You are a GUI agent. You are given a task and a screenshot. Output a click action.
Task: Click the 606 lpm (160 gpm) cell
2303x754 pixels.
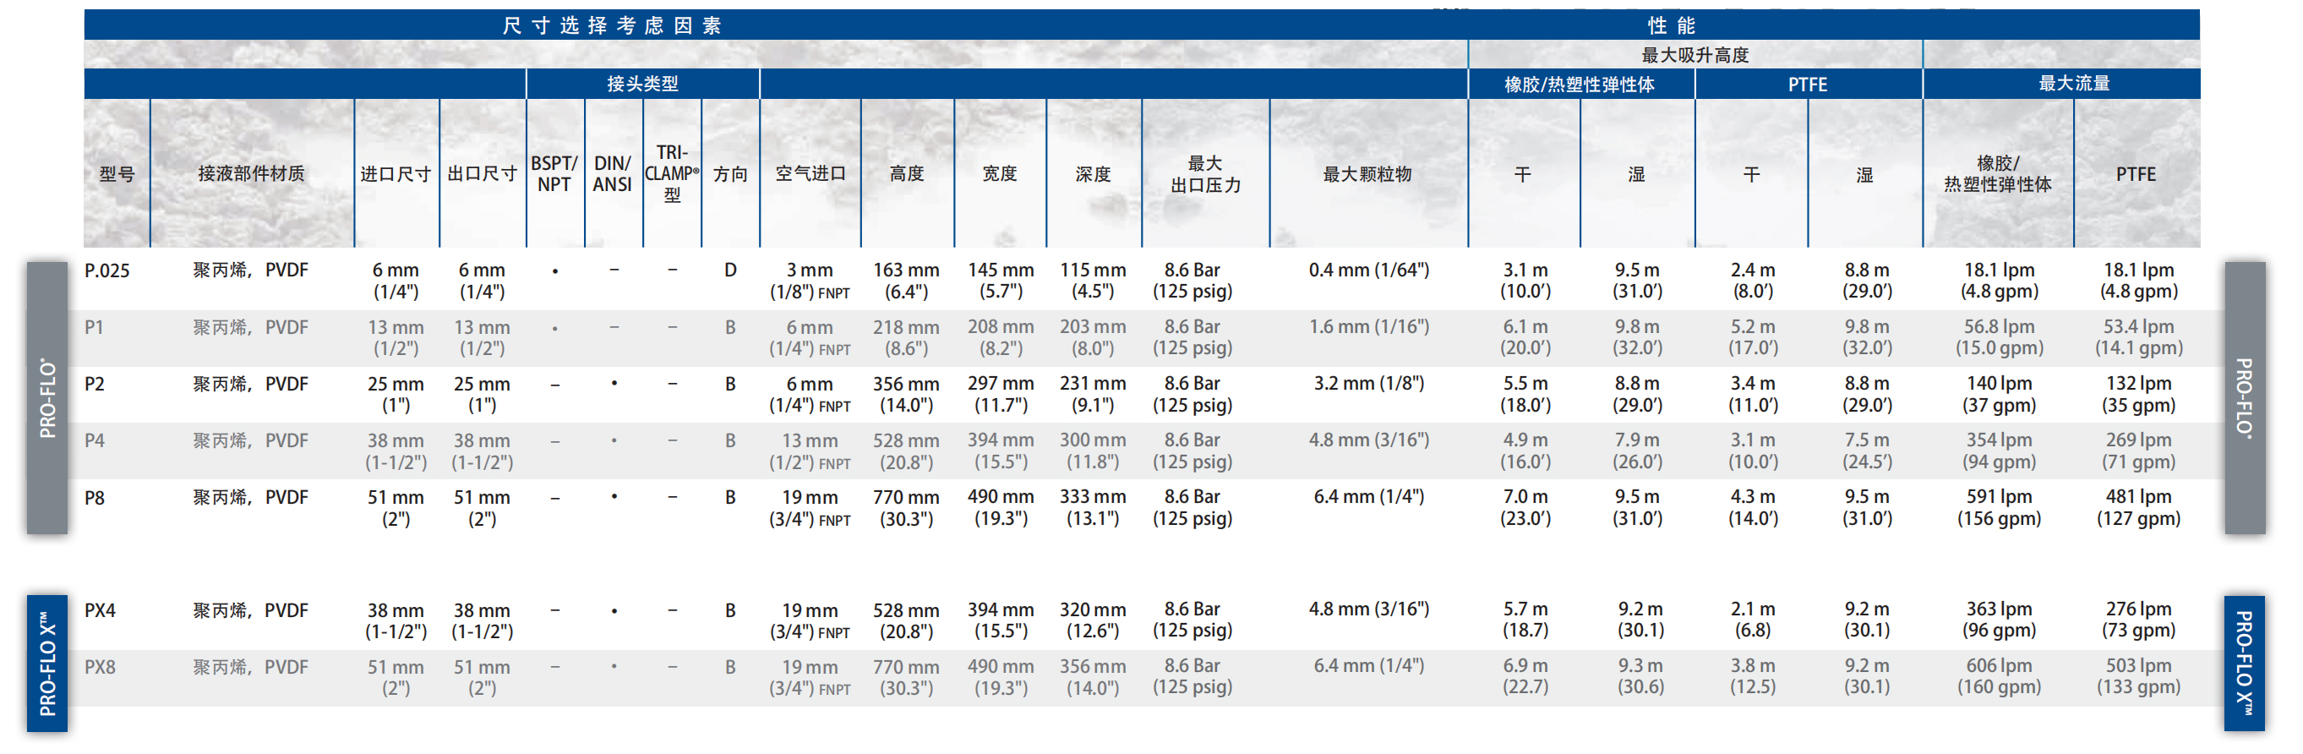[1999, 676]
